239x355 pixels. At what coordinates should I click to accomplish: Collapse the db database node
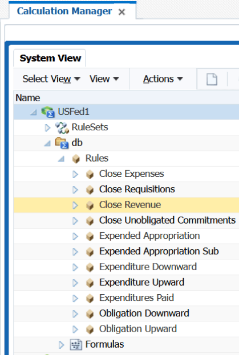pos(47,143)
